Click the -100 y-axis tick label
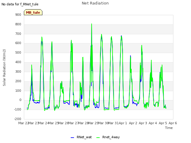 (18, 109)
